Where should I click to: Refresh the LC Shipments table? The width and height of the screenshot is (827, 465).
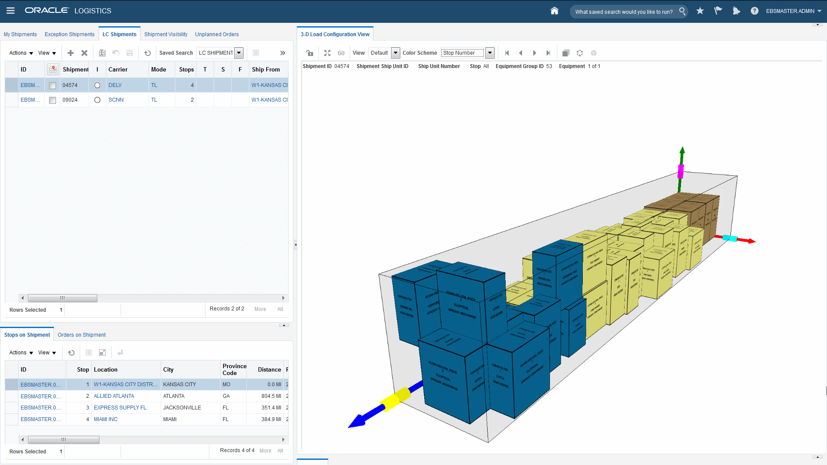(147, 53)
